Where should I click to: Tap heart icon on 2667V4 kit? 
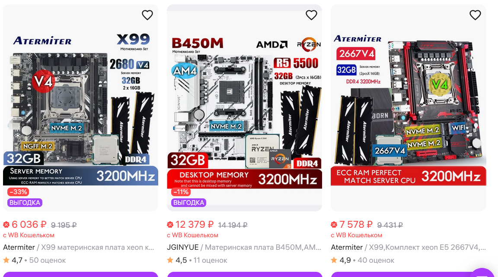point(475,15)
